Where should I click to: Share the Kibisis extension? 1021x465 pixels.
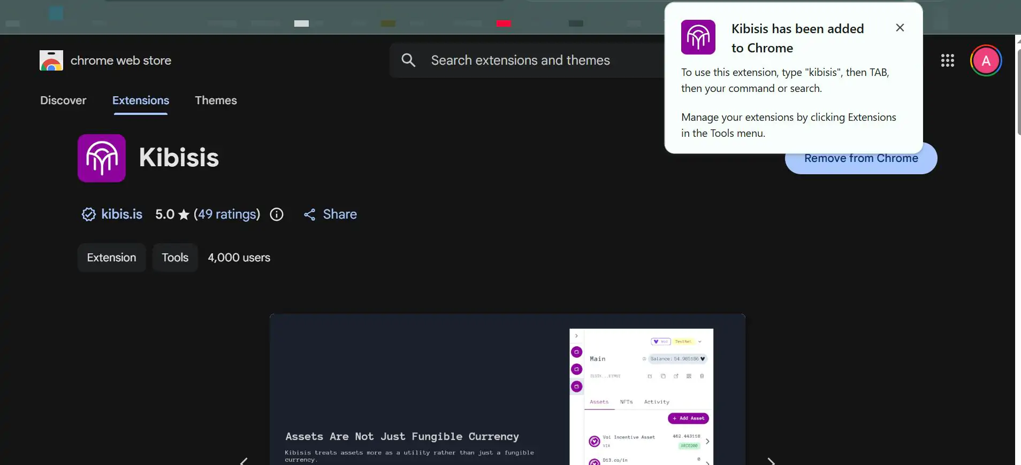(x=330, y=214)
